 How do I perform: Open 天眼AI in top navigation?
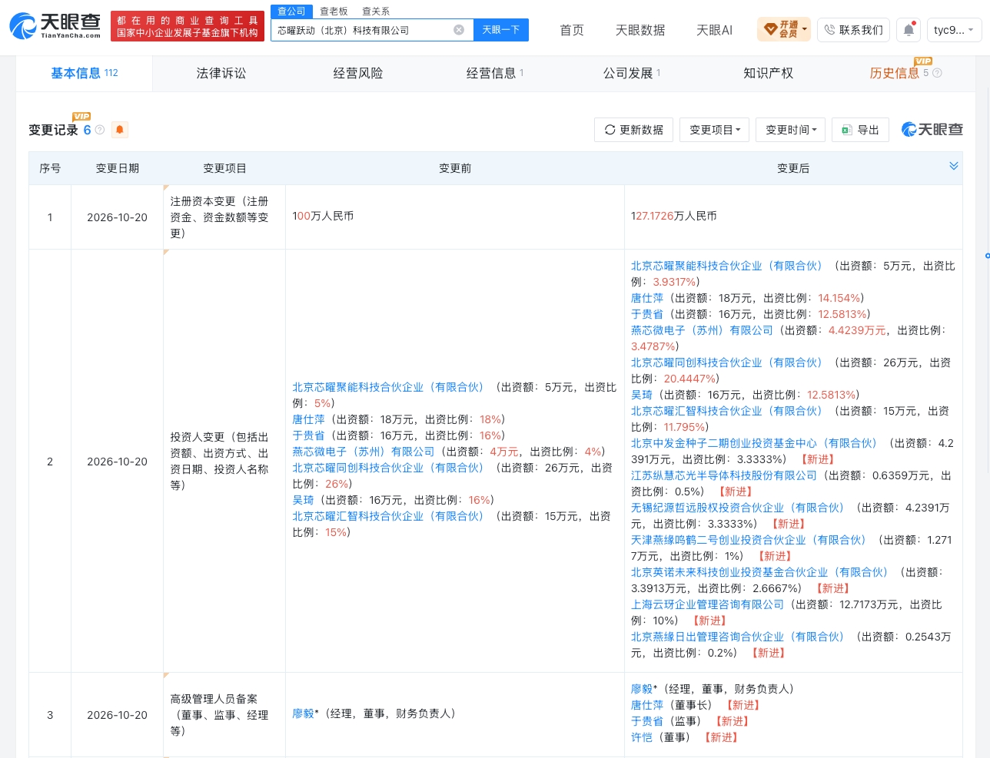[714, 30]
